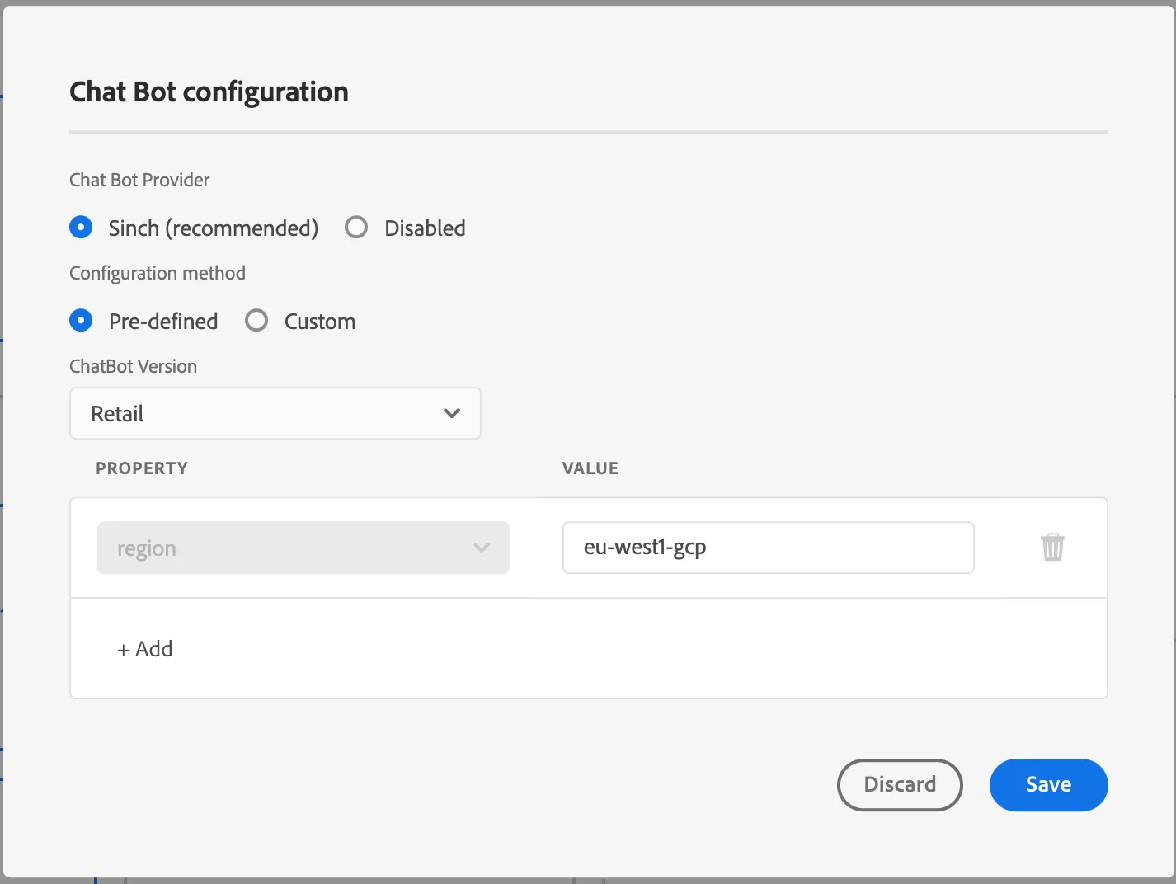1176x884 pixels.
Task: Open the greyed-out region property dropdown
Action: tap(303, 548)
